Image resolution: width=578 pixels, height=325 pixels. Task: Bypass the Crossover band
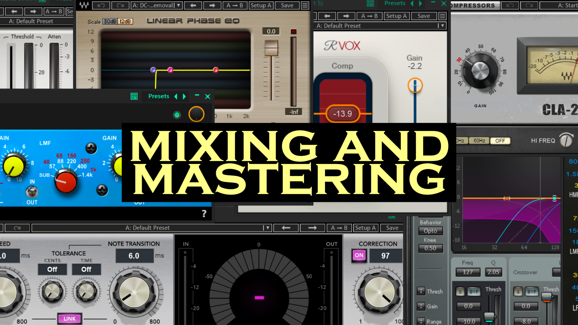pyautogui.click(x=532, y=292)
